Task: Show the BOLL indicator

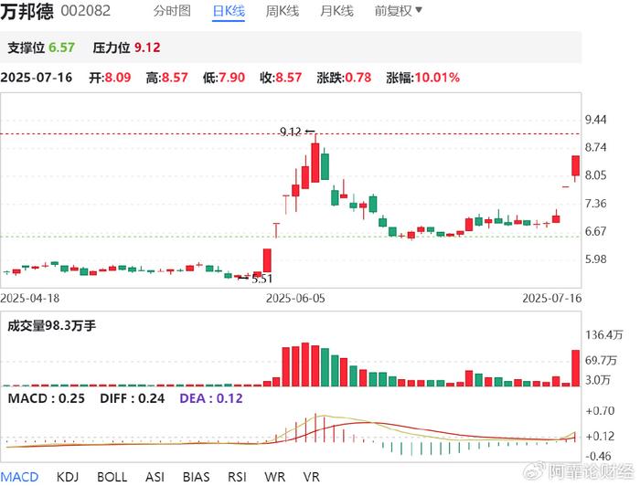Action: coord(112,476)
